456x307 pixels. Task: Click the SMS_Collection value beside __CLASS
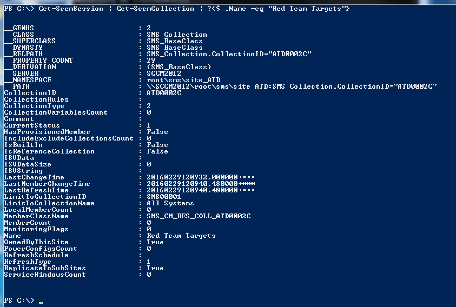pos(177,35)
